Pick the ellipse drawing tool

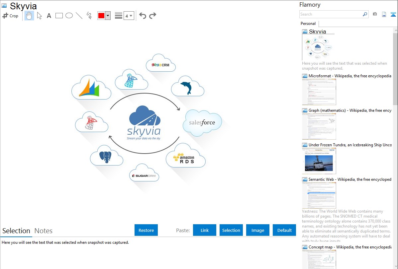pyautogui.click(x=69, y=16)
